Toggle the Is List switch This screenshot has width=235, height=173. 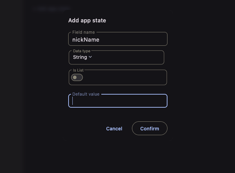click(77, 77)
